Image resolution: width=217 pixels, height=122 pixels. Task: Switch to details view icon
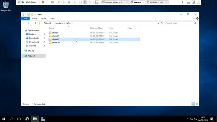pyautogui.click(x=193, y=104)
